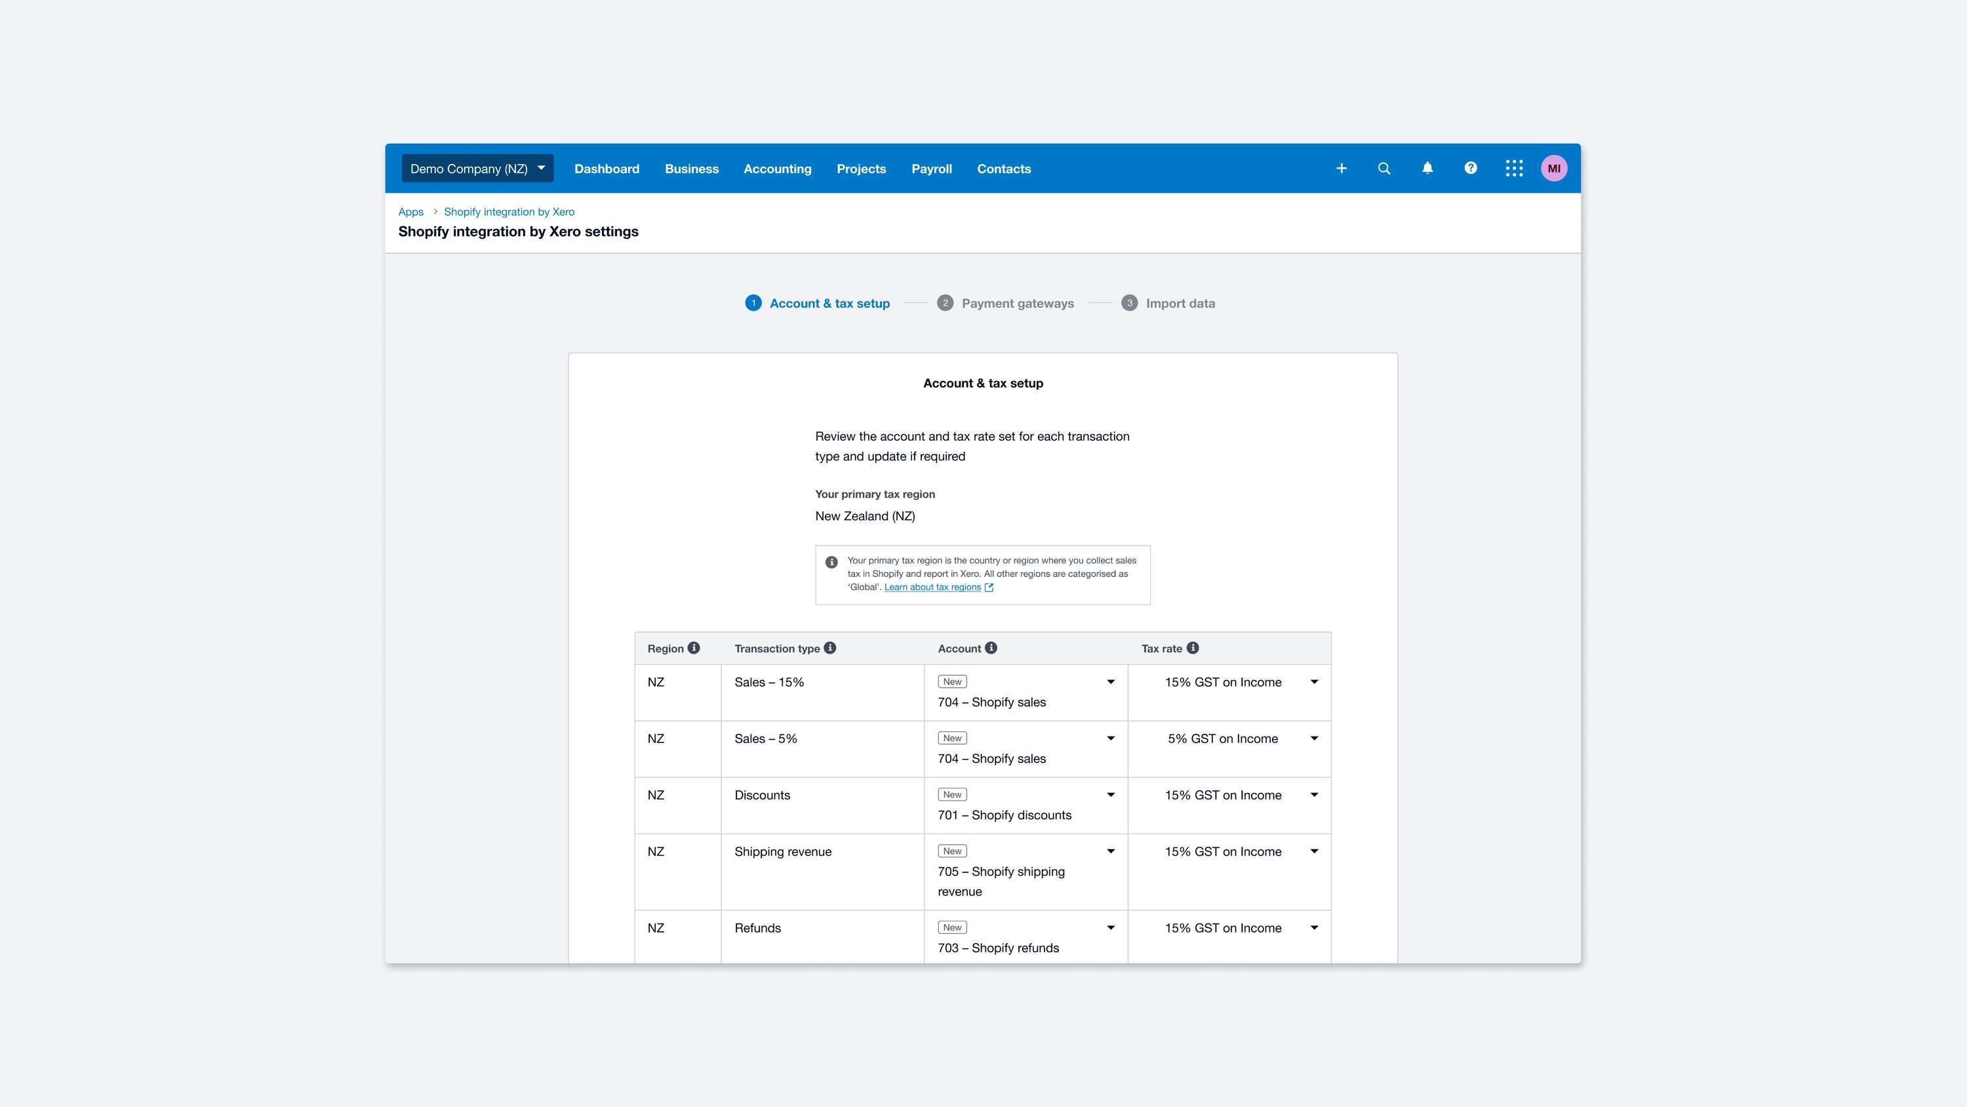Click the Apps breadcrumb link
Viewport: 1967px width, 1107px height.
pyautogui.click(x=411, y=212)
